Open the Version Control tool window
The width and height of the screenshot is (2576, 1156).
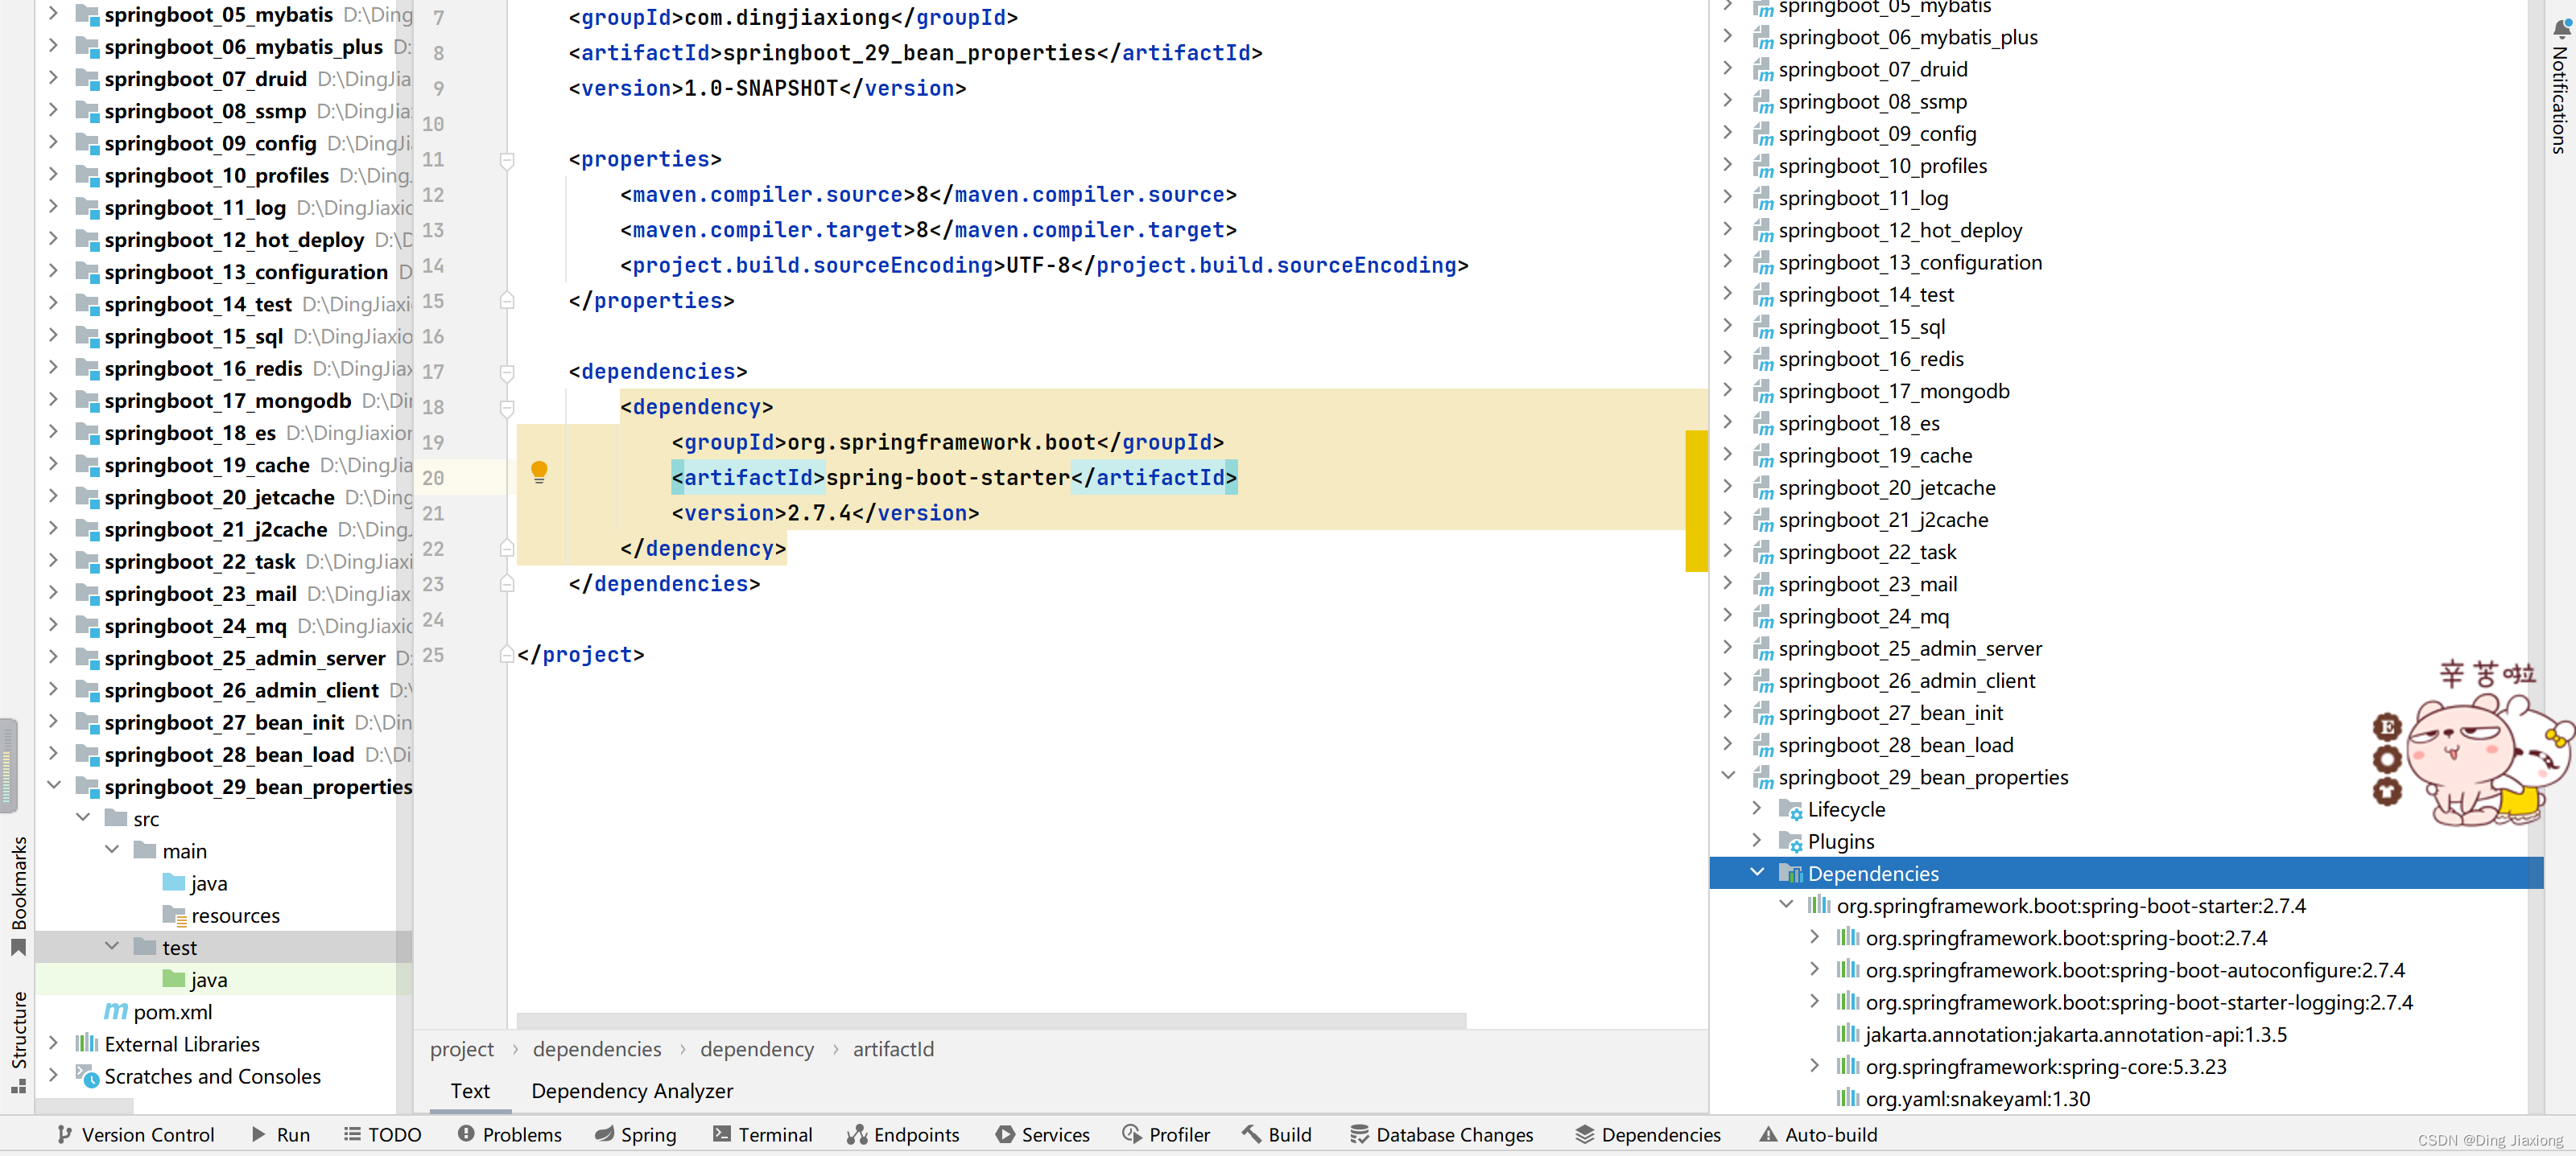[x=135, y=1134]
